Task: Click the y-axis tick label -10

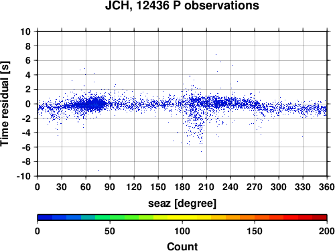Action: click(x=23, y=176)
